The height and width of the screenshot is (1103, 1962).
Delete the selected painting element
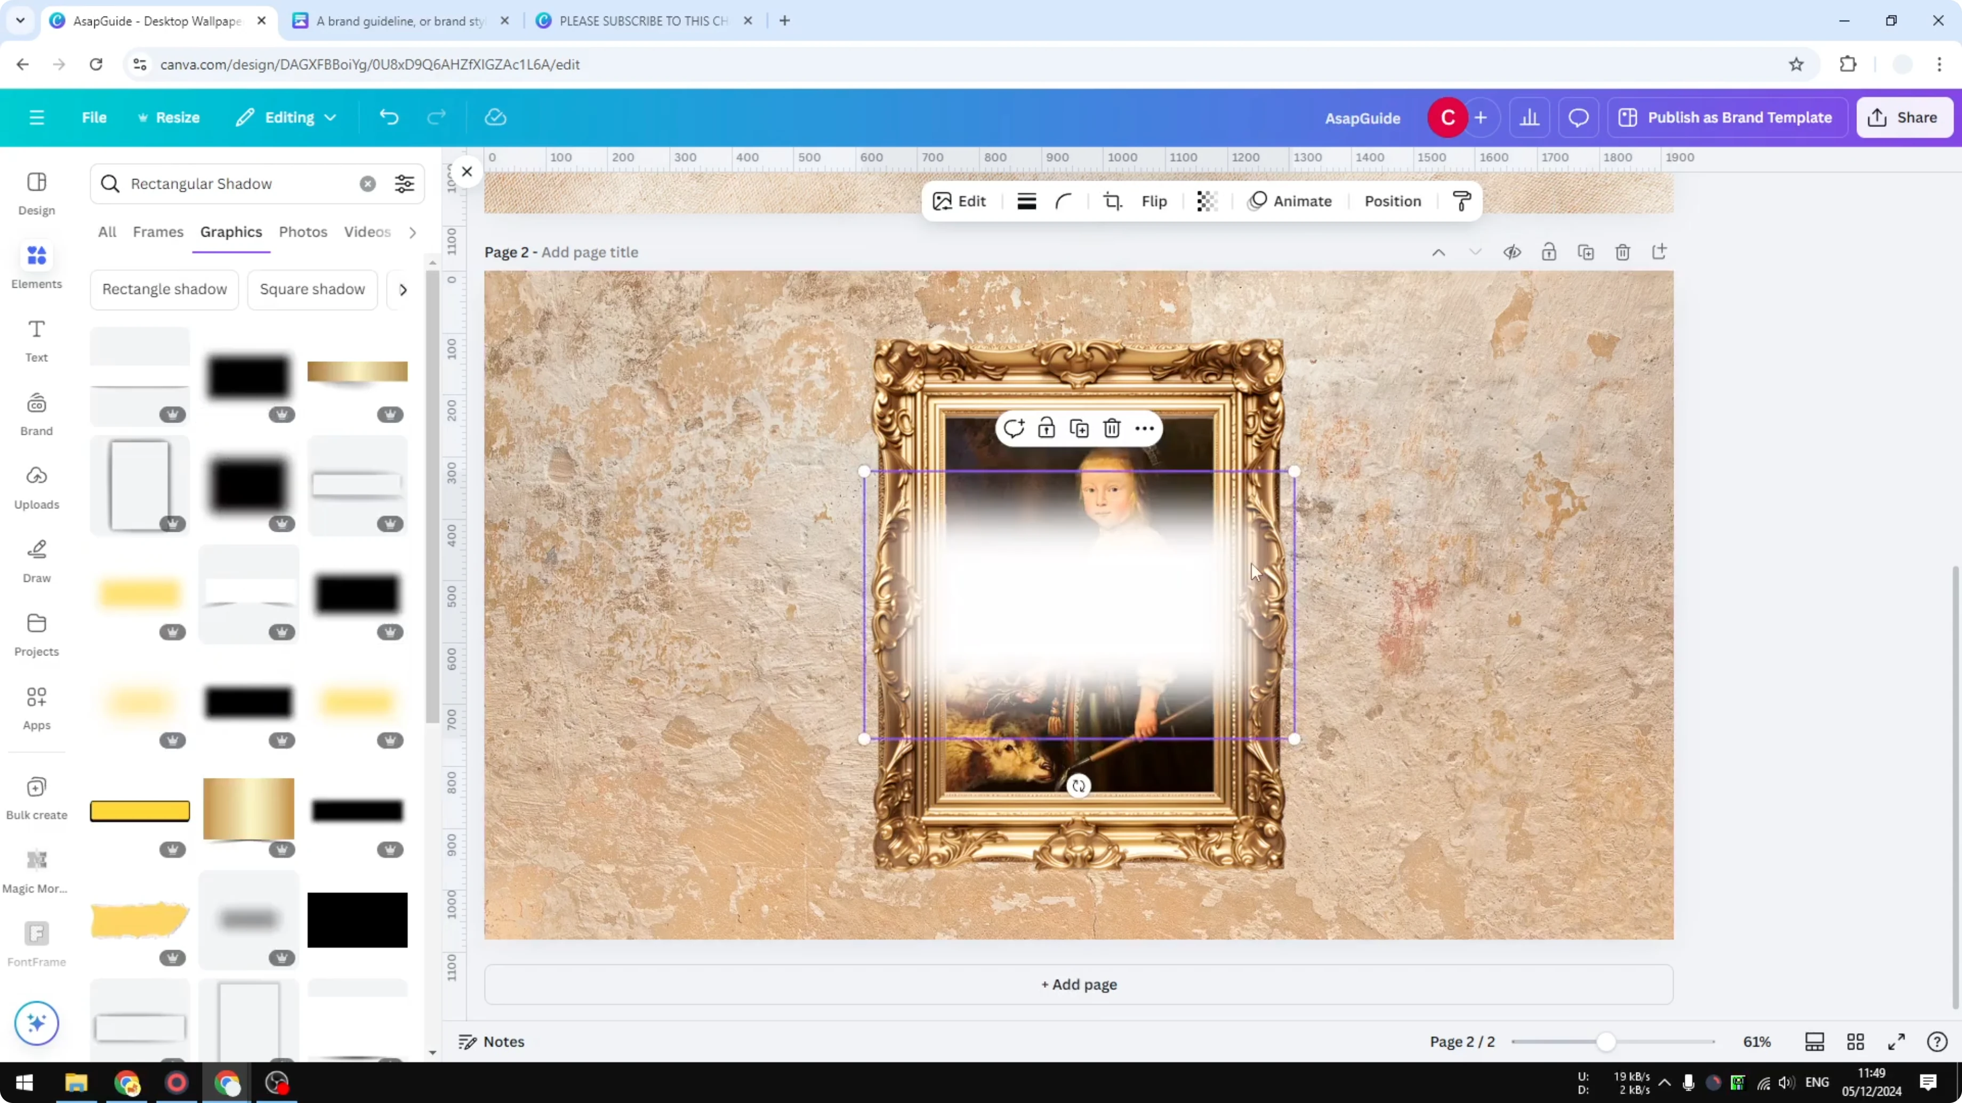[x=1111, y=428]
